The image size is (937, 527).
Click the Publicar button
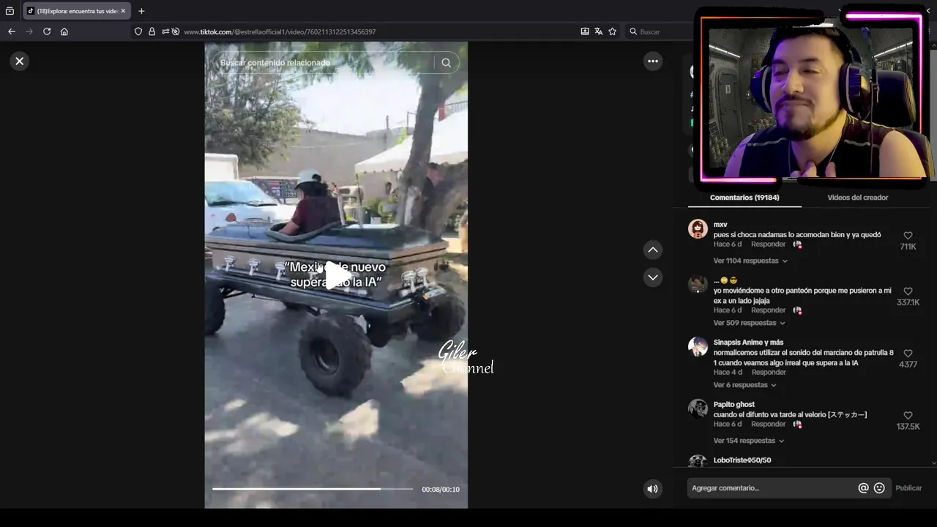(908, 488)
